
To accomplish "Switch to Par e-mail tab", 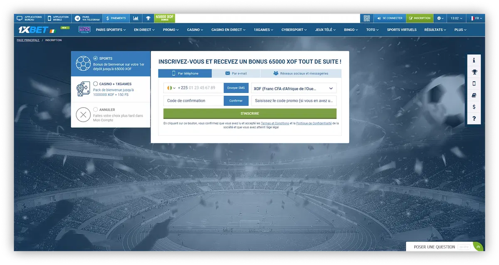I will click(236, 74).
